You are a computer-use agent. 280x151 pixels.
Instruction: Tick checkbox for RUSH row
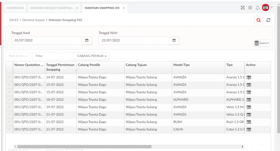9,122
